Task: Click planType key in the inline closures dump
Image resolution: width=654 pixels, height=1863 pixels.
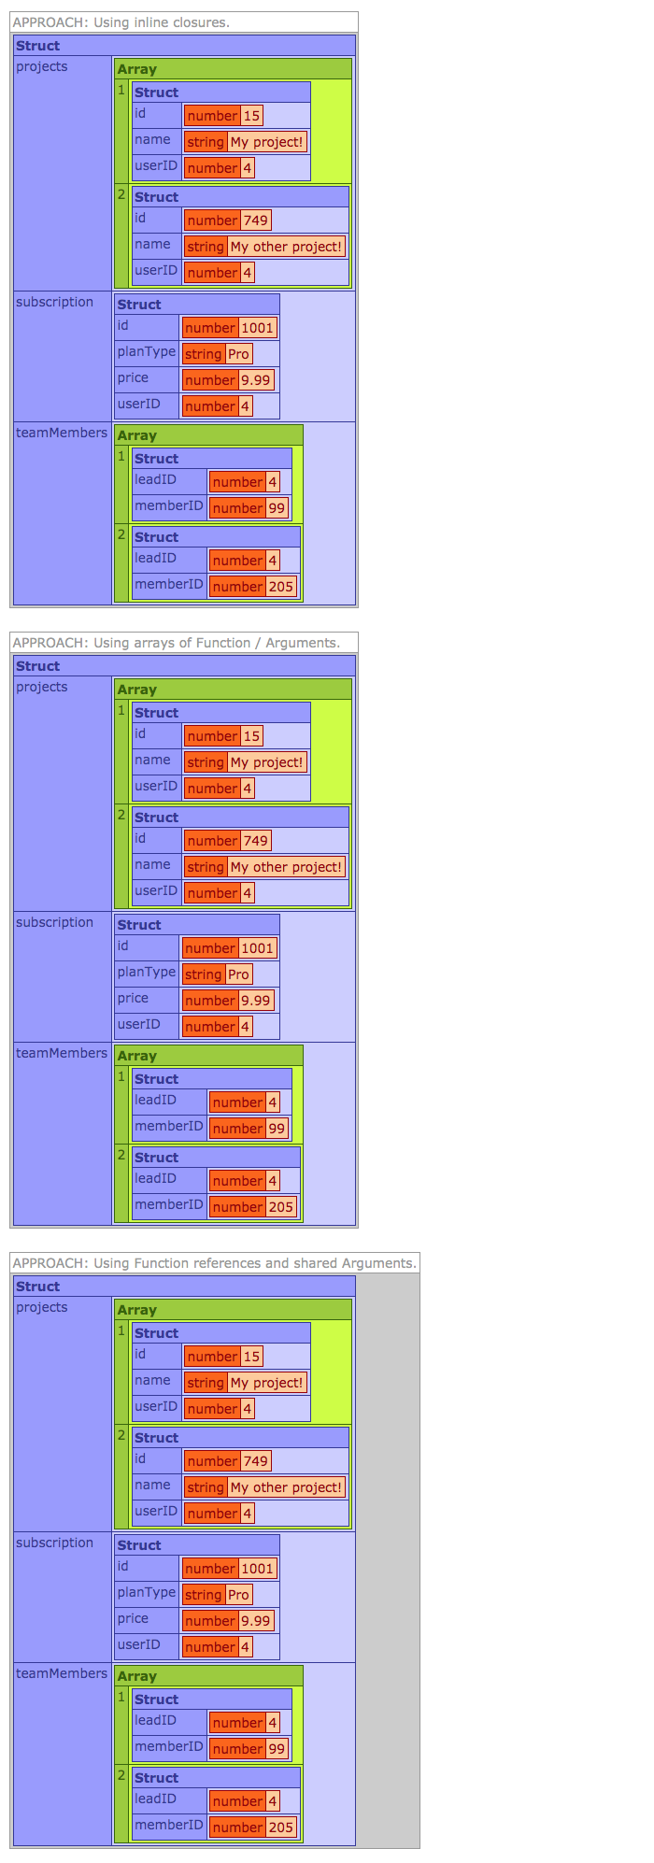Action: point(147,352)
